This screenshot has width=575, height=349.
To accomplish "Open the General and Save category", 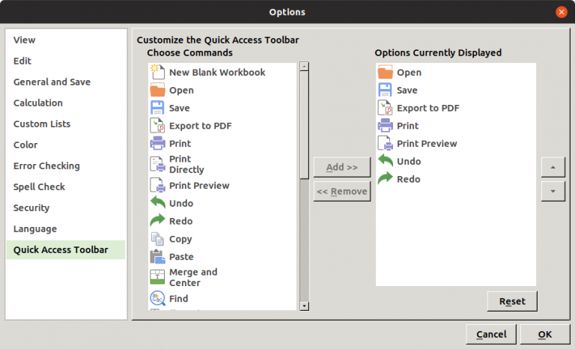I will [52, 82].
